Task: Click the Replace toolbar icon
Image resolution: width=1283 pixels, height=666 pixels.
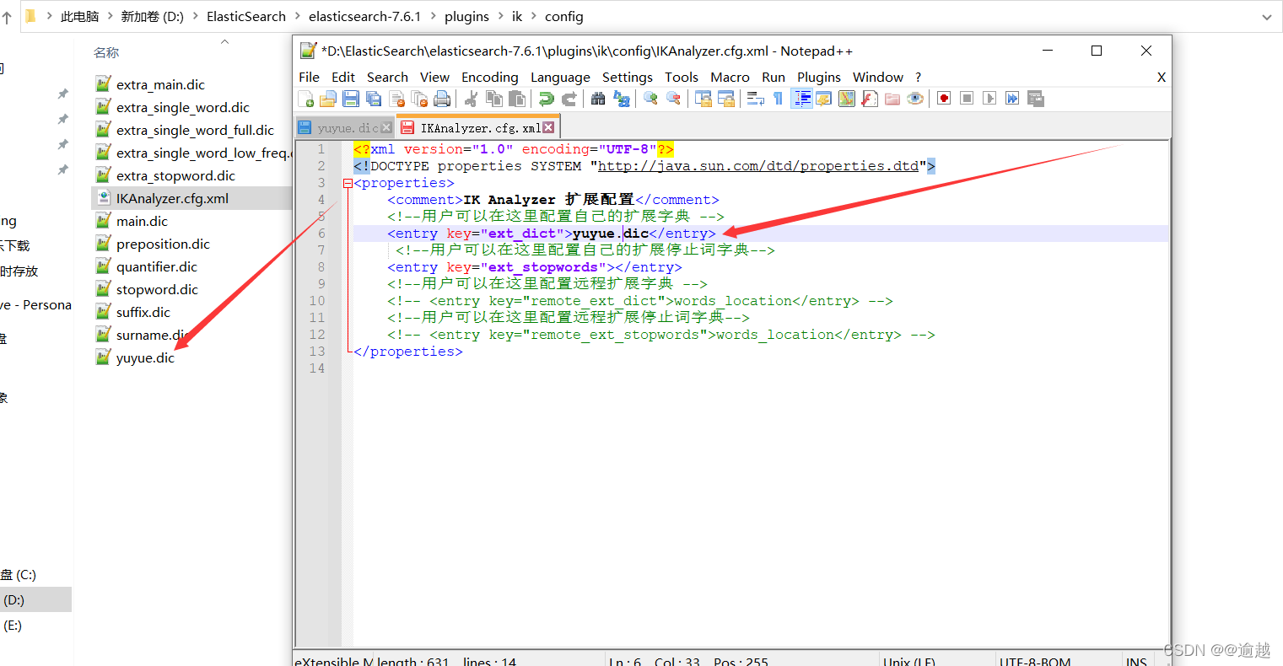Action: (x=622, y=99)
